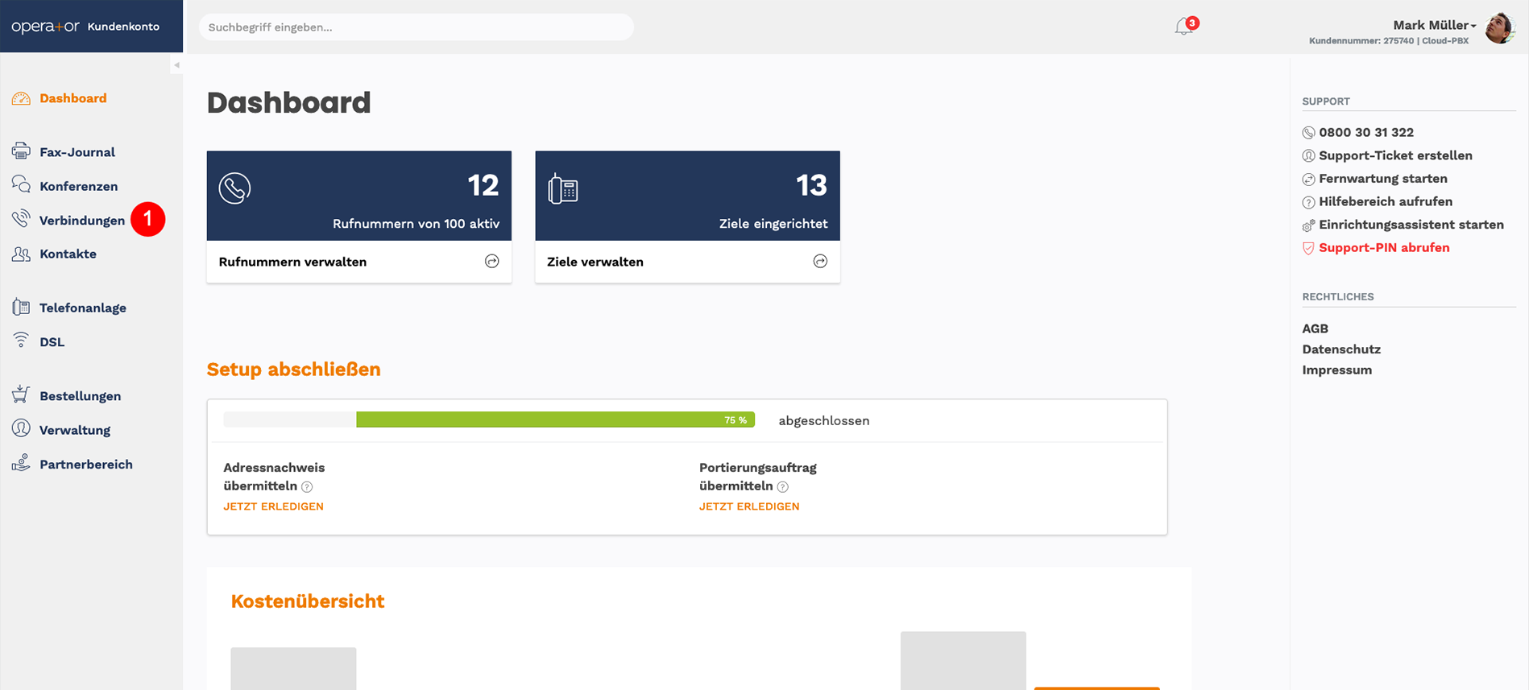Click help icon beside Portierungsauftrag übermitteln
The height and width of the screenshot is (690, 1529).
tap(783, 487)
